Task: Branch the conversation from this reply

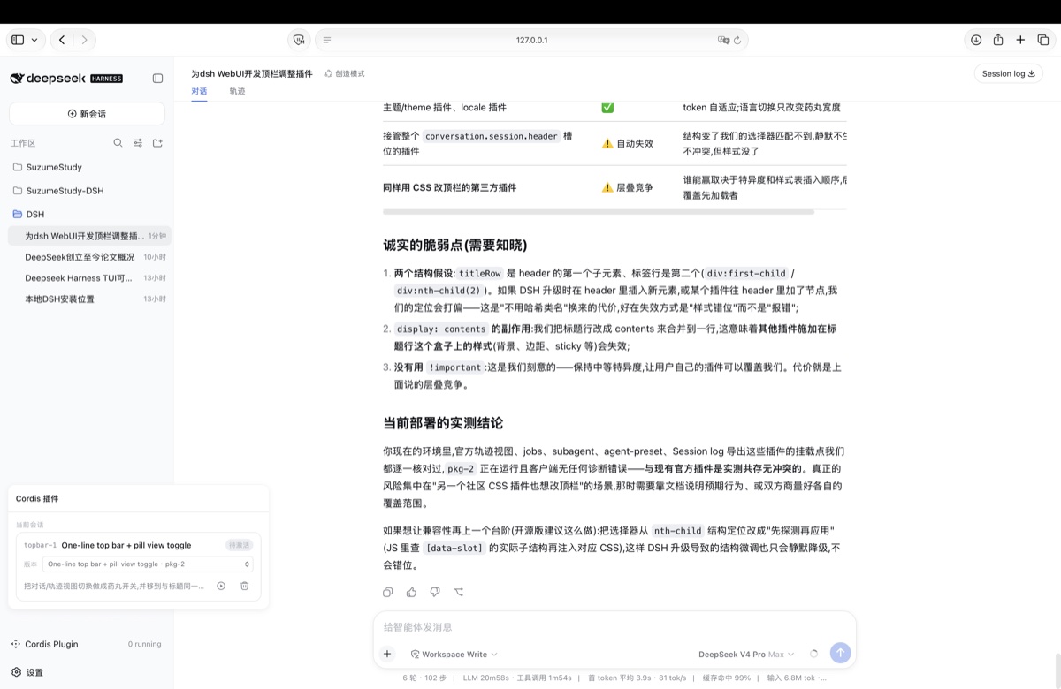Action: (459, 592)
